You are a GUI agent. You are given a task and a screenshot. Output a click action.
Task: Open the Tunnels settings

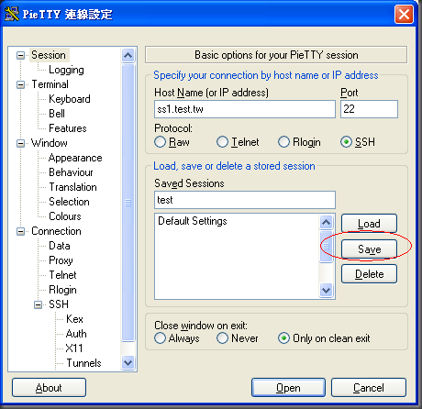click(83, 363)
